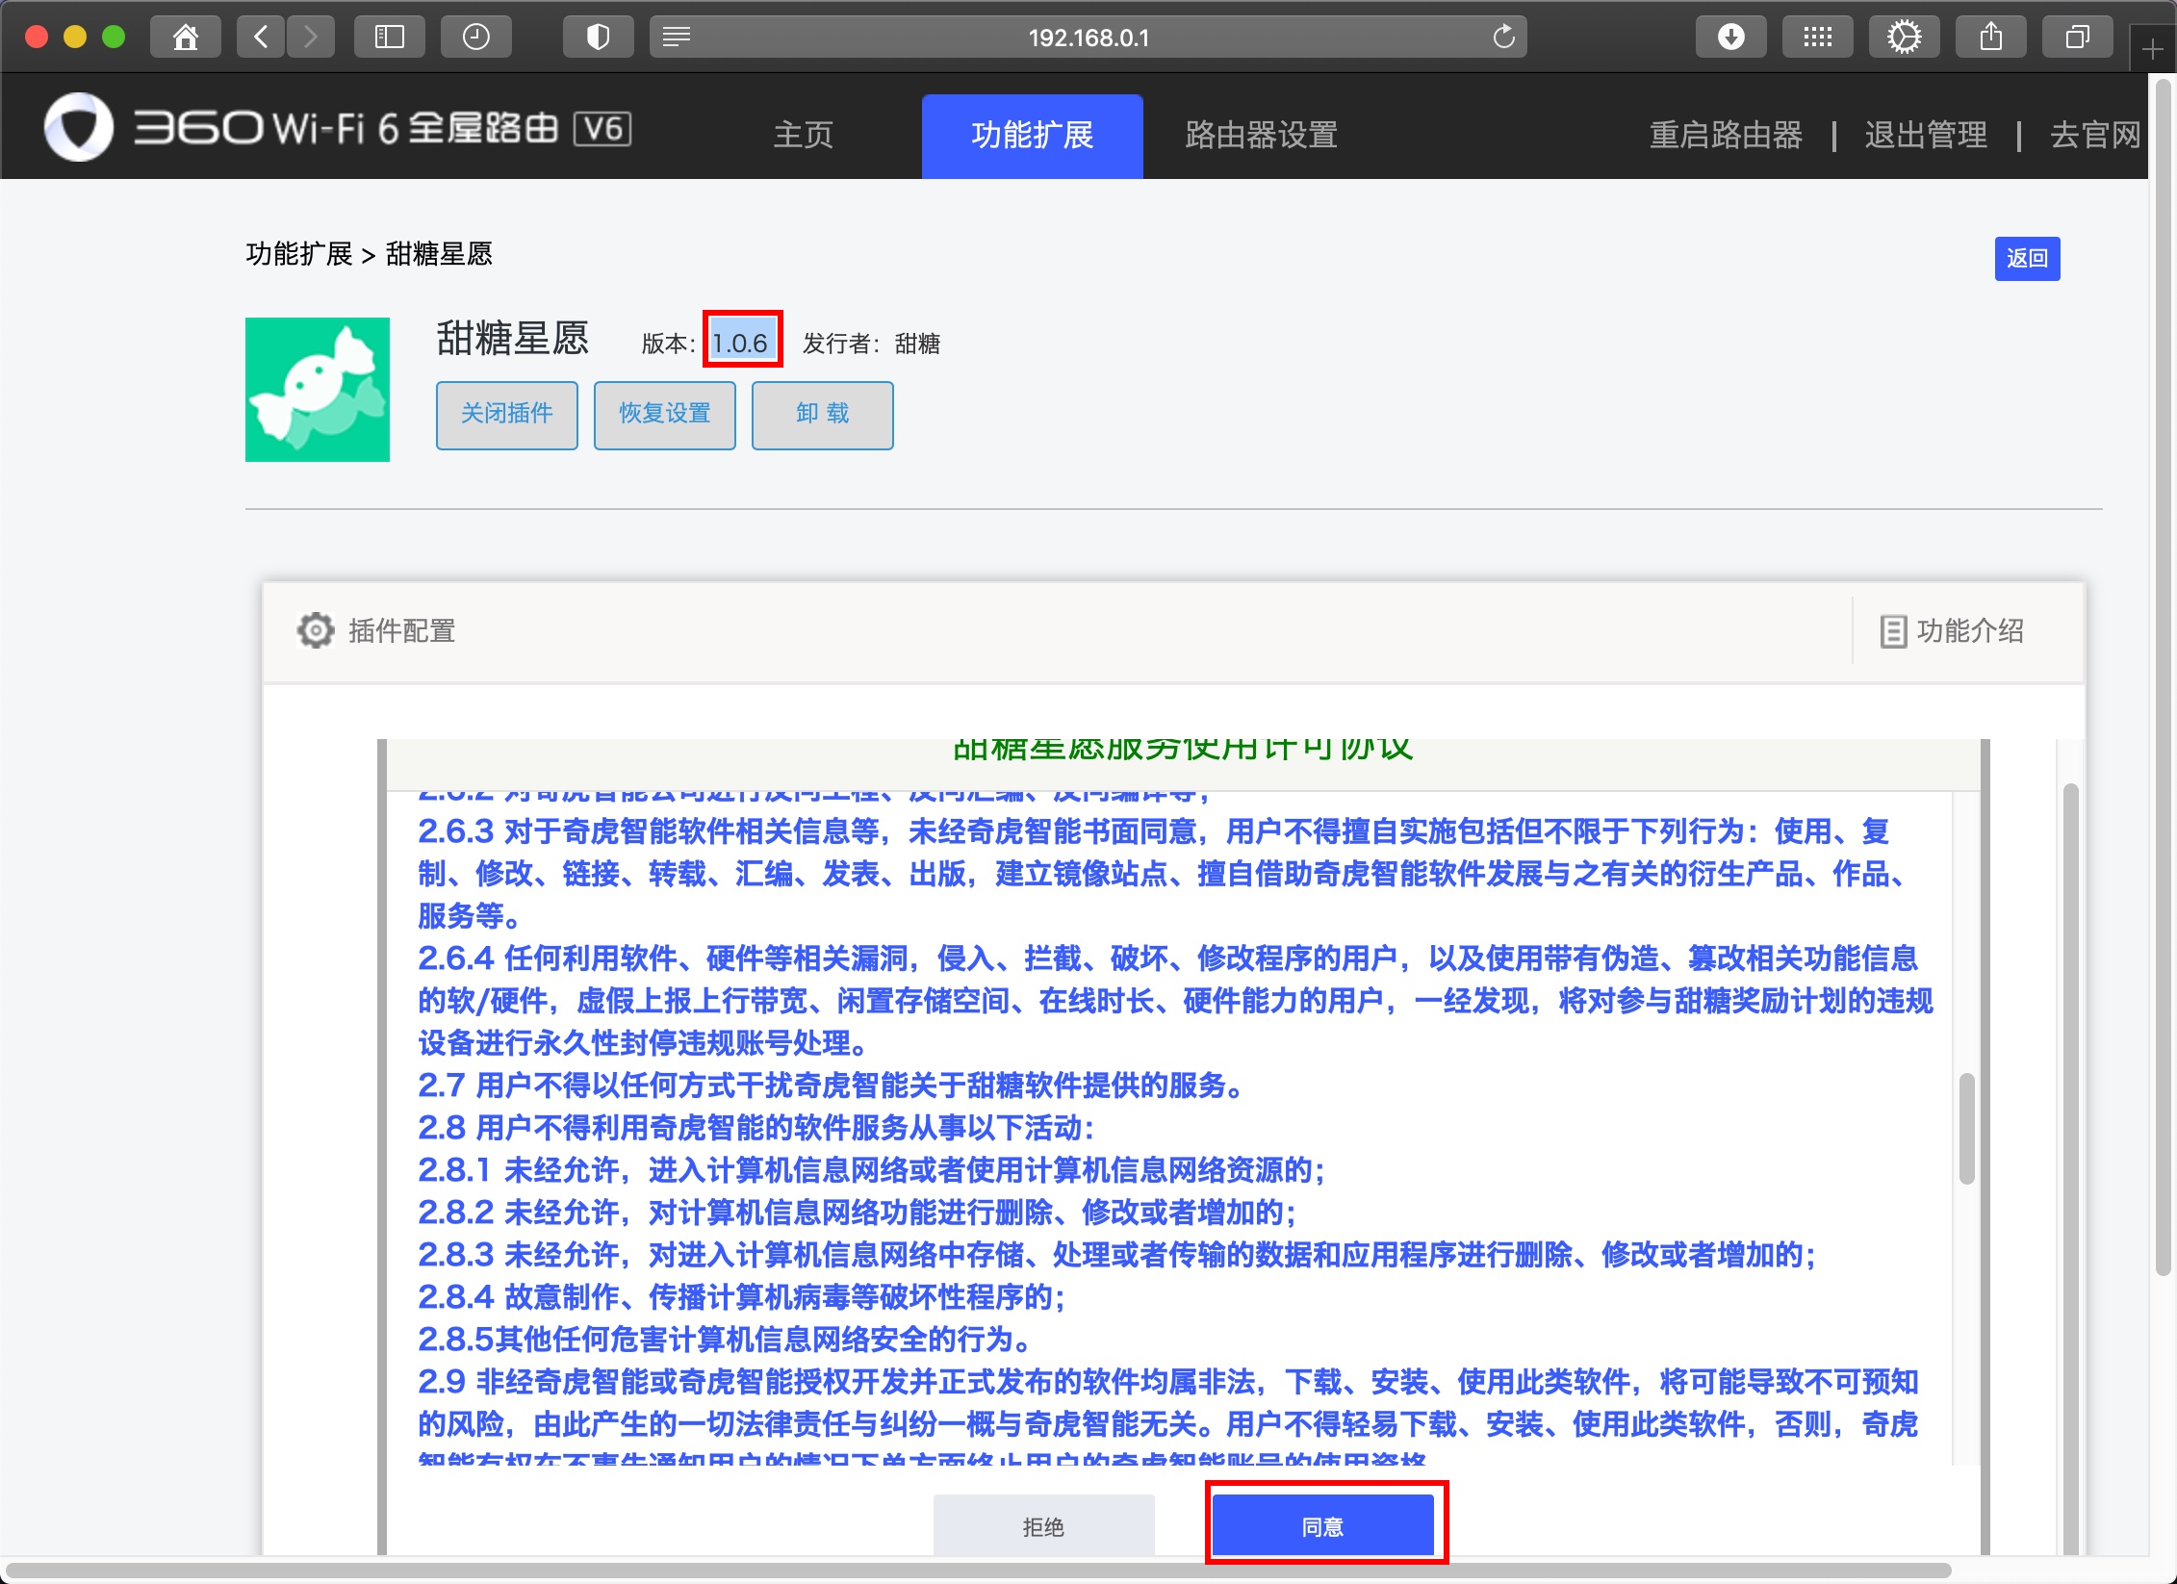Select the 主页 tab
Viewport: 2177px width, 1584px height.
tap(805, 136)
